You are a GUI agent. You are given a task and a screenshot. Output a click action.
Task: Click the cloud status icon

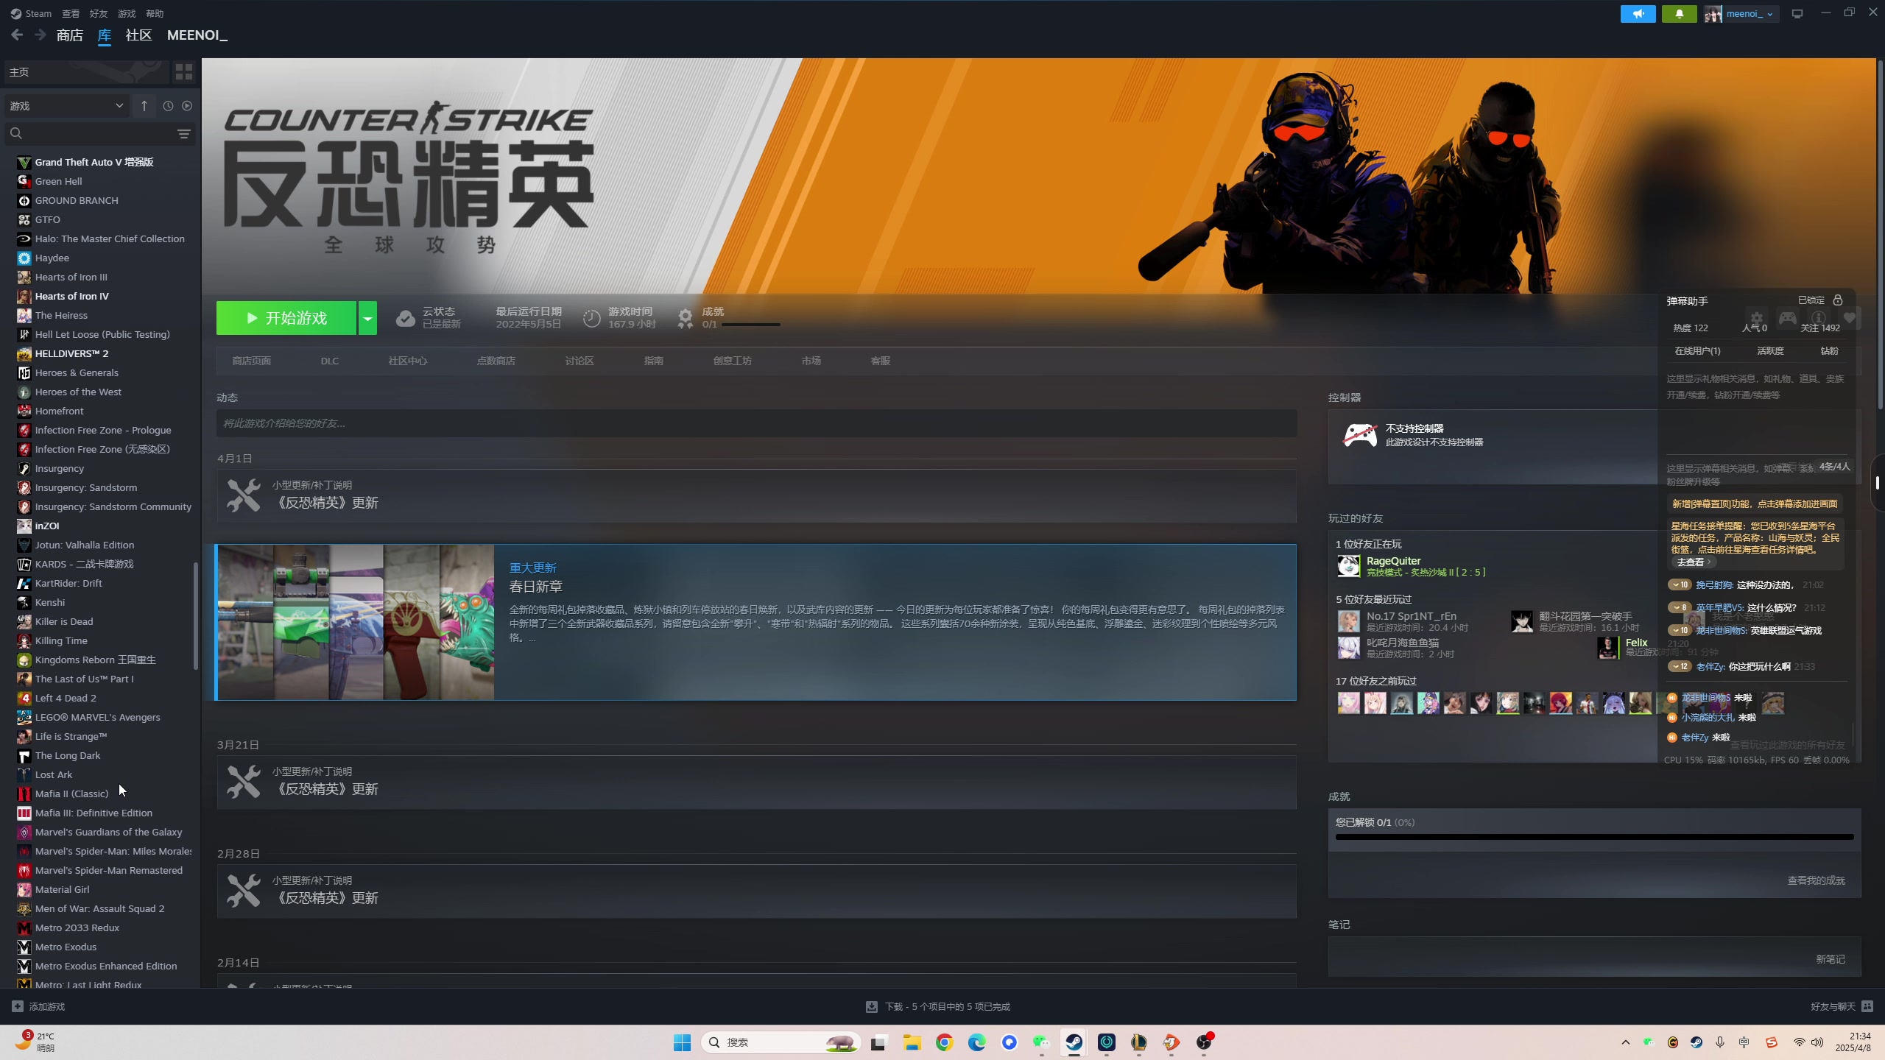tap(406, 318)
